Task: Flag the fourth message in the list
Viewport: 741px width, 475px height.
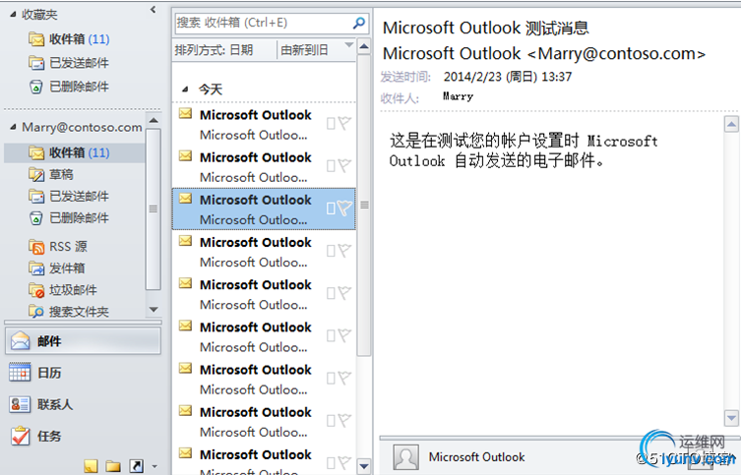Action: tap(345, 250)
